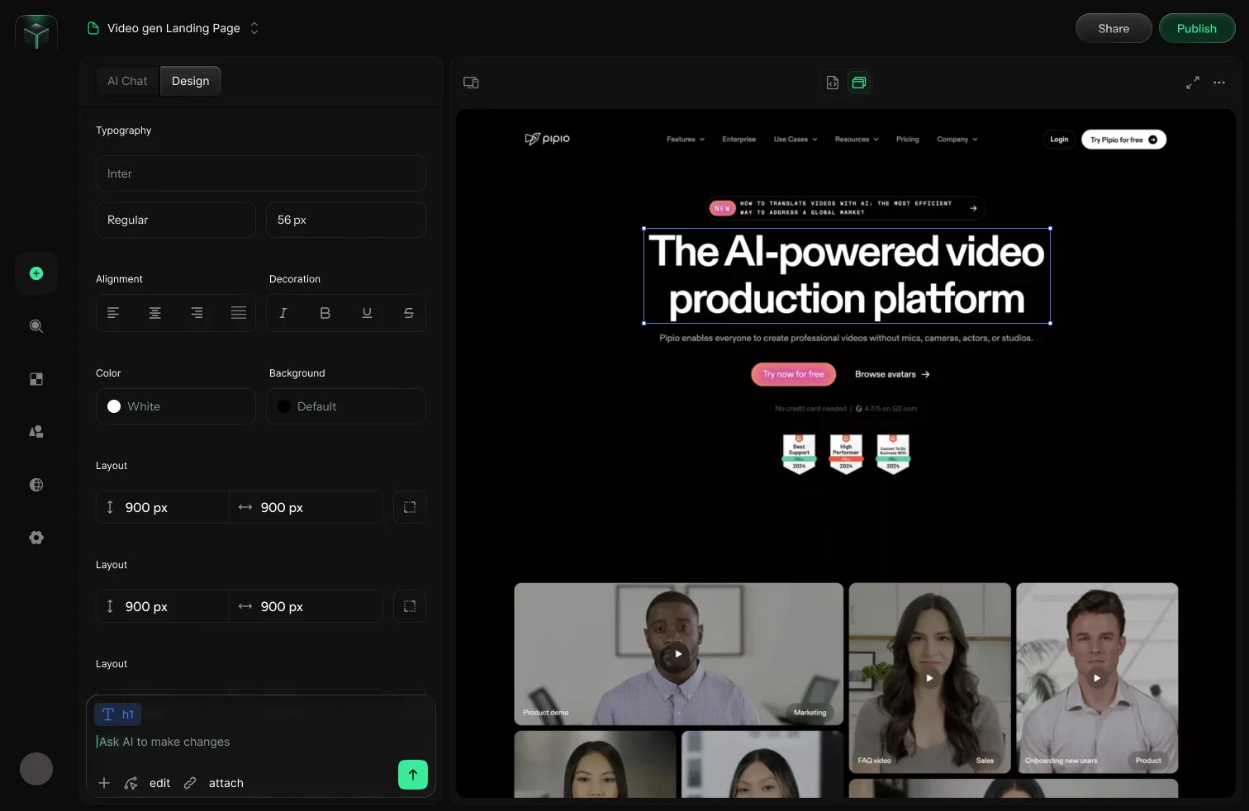
Task: Switch to the code view icon
Action: click(x=833, y=83)
